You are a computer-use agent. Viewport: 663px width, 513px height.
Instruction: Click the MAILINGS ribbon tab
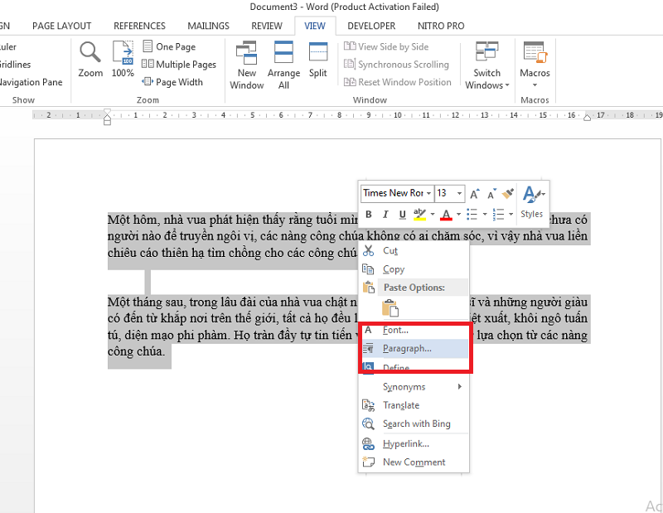point(209,26)
